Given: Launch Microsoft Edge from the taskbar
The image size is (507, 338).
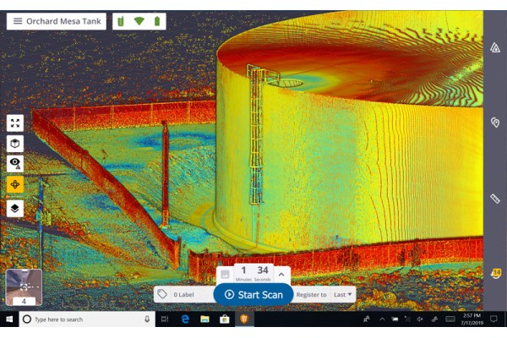Looking at the screenshot, I should (185, 319).
